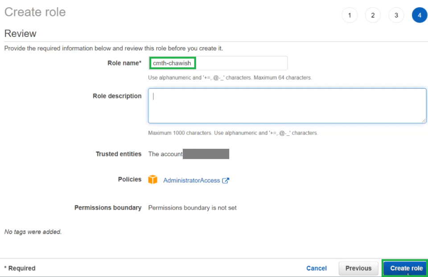Click the Policies field label
Image resolution: width=428 pixels, height=277 pixels.
pos(129,179)
